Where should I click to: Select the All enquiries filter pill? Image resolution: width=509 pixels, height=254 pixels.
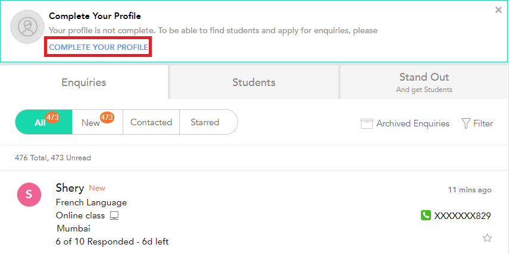pyautogui.click(x=40, y=123)
